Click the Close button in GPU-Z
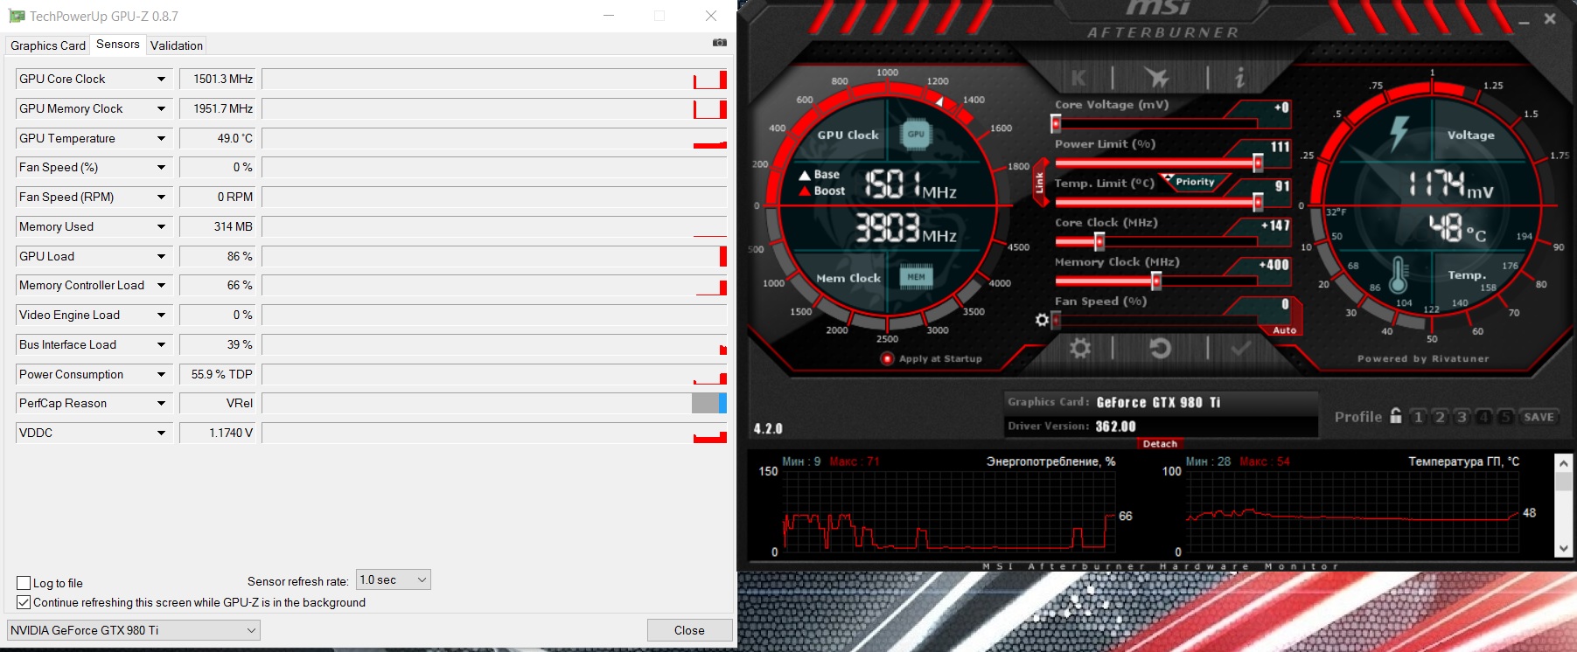This screenshot has height=652, width=1577. point(689,630)
